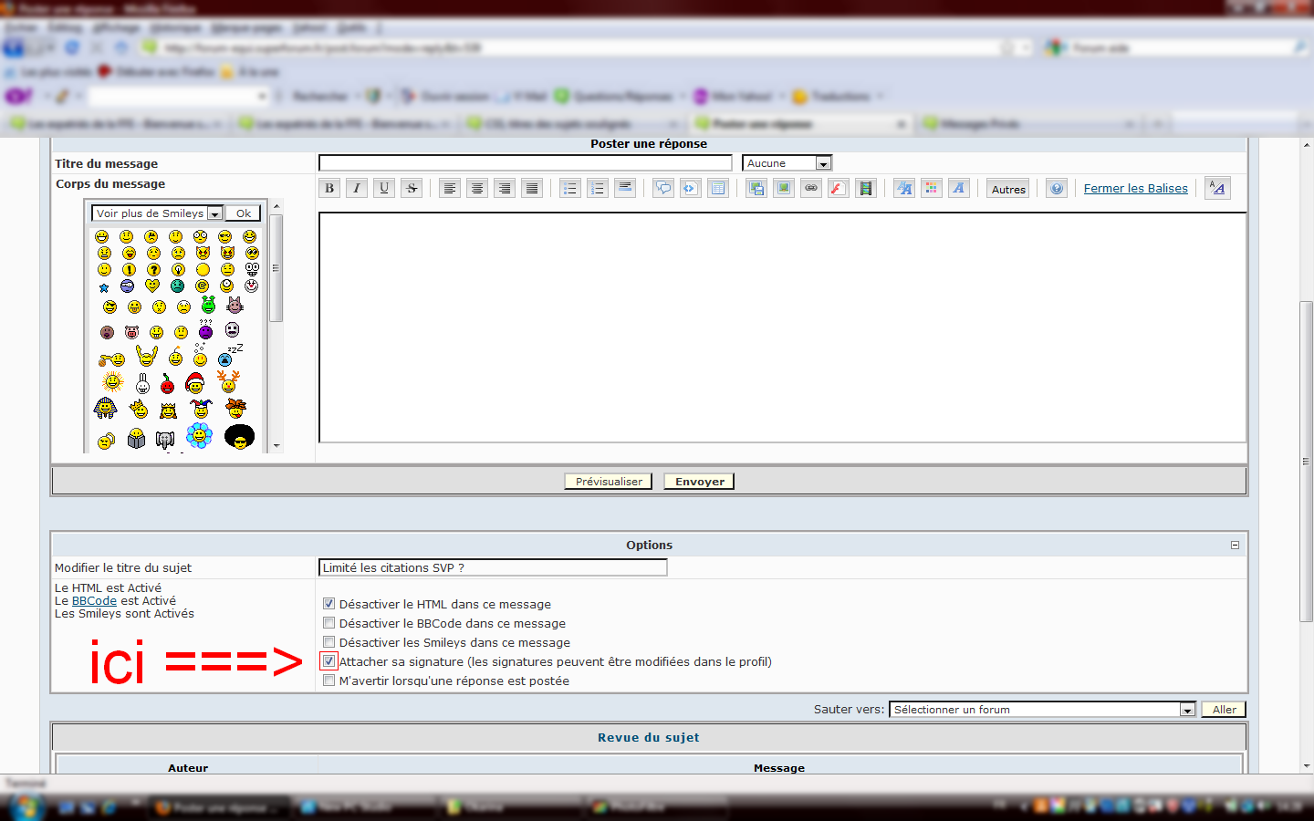Enable M'avertir lorsqu'une réponse est postée
Viewport: 1314px width, 821px height.
tap(328, 681)
